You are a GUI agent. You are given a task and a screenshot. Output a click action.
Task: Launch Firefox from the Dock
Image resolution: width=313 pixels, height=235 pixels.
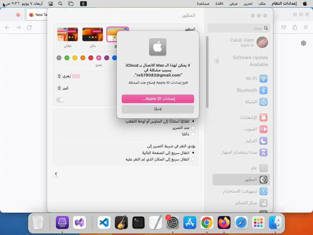[x=224, y=222]
